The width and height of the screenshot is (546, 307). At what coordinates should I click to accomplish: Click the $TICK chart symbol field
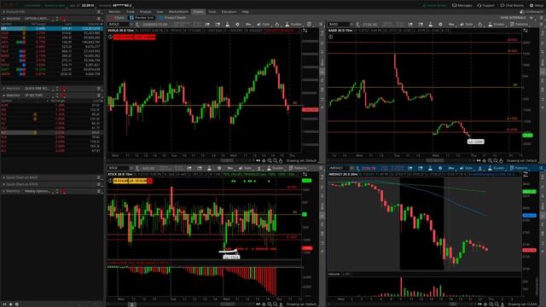119,168
